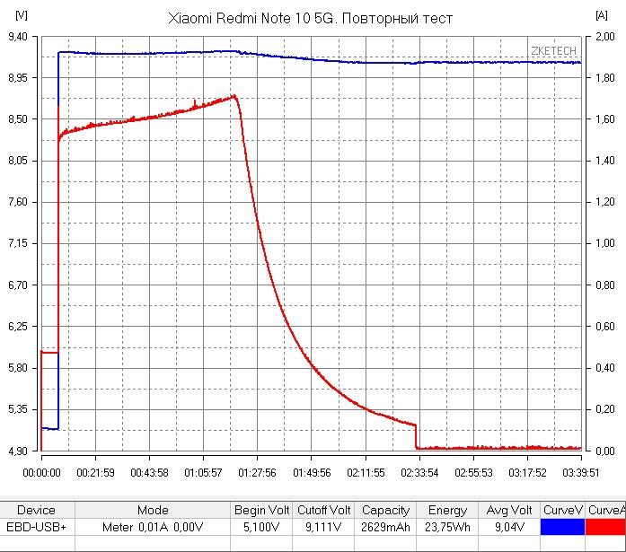Click the 23,75Wh energy value
Viewport: 626px width, 552px height.
pyautogui.click(x=447, y=528)
